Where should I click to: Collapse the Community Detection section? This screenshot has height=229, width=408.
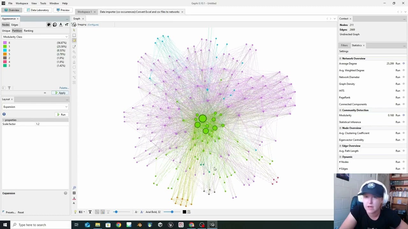(x=340, y=110)
